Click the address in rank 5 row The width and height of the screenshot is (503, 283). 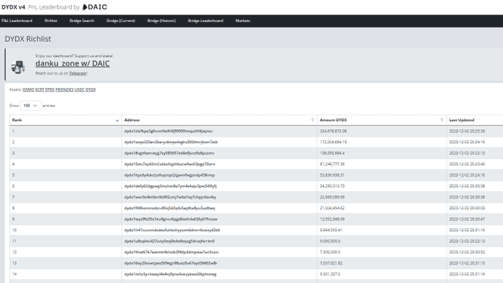point(169,175)
